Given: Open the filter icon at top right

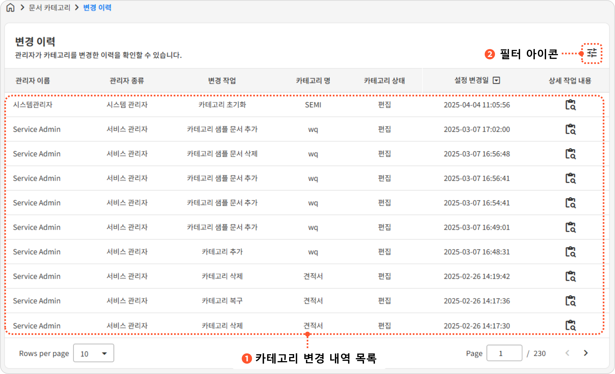Looking at the screenshot, I should (592, 53).
